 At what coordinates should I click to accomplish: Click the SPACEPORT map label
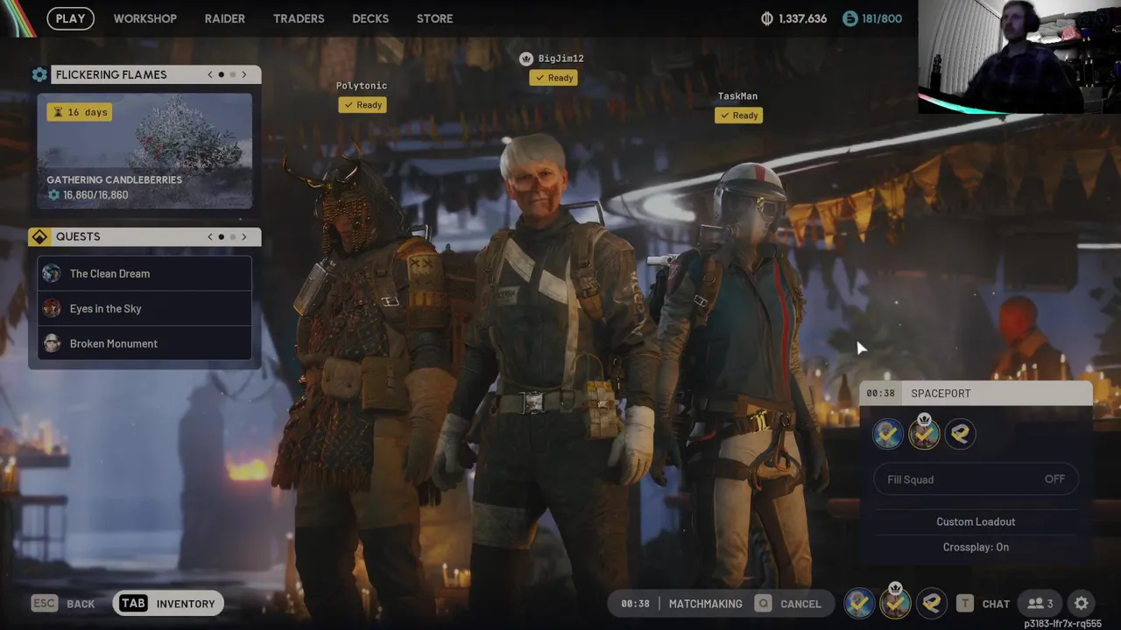(x=941, y=393)
